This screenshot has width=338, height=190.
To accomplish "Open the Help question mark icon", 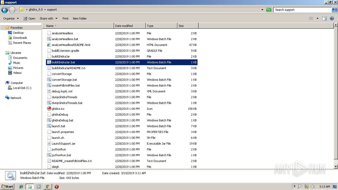I will [x=332, y=18].
